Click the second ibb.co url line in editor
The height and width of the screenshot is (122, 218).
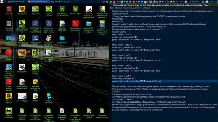click(149, 102)
